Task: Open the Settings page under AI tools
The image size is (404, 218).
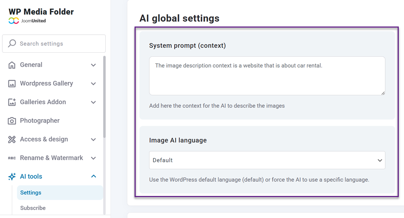Action: click(30, 193)
